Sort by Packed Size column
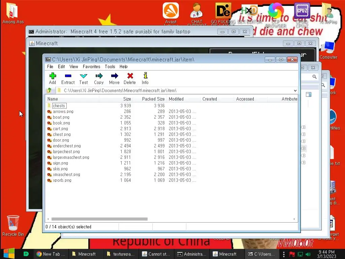 (x=150, y=99)
